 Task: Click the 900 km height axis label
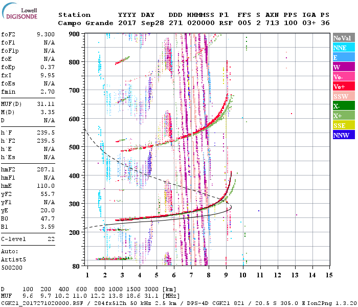(x=75, y=34)
